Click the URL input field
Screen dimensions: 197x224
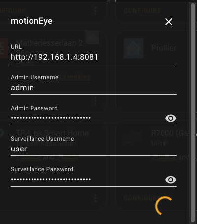[94, 57]
